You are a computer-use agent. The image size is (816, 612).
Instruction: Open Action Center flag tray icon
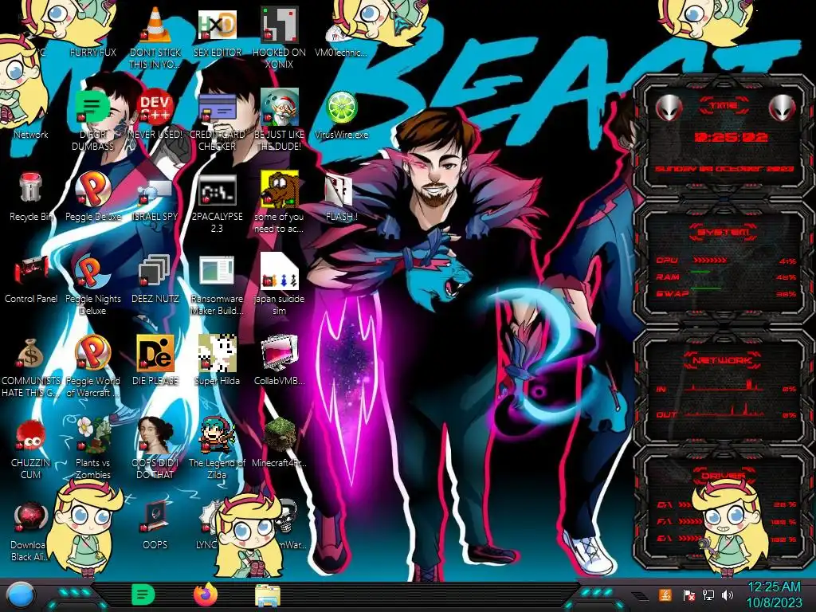click(688, 594)
